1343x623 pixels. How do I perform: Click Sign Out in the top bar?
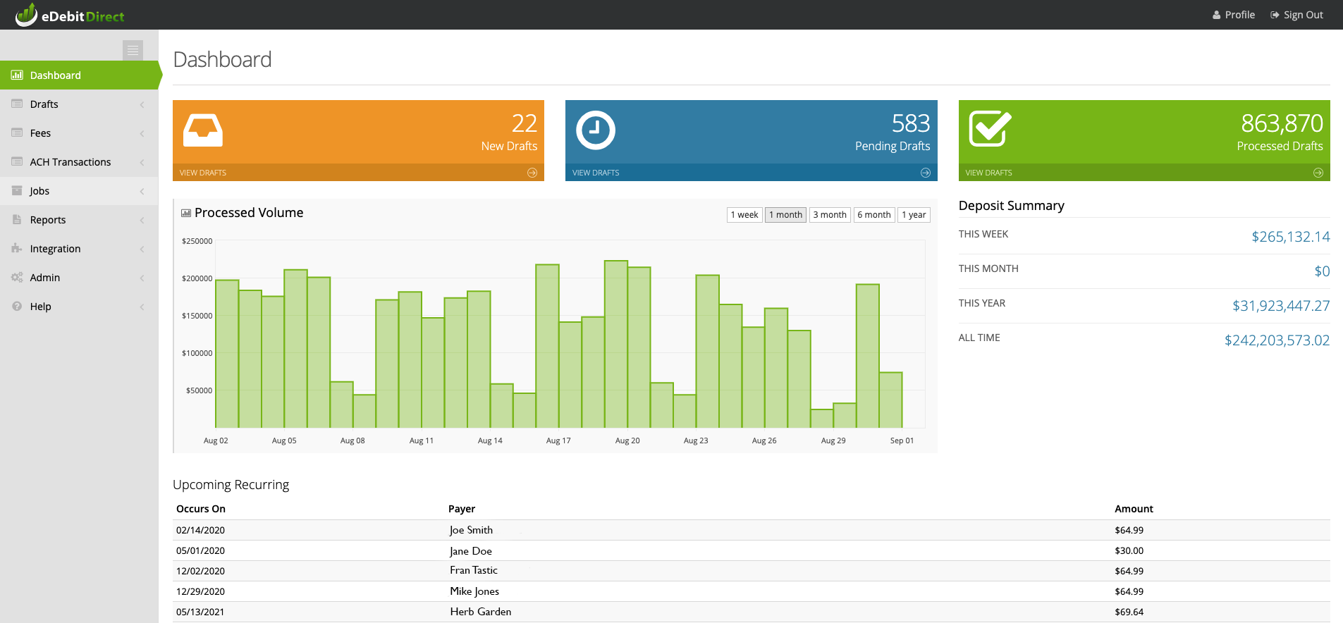1297,15
